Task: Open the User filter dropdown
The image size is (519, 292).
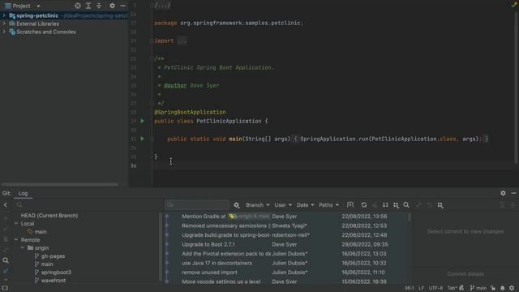Action: (x=283, y=205)
